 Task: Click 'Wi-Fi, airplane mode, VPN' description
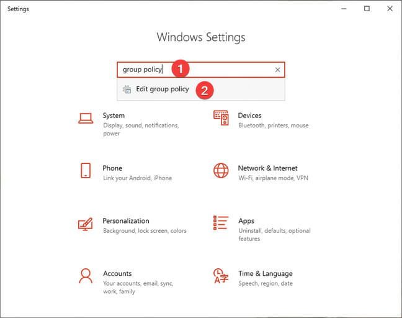point(274,178)
